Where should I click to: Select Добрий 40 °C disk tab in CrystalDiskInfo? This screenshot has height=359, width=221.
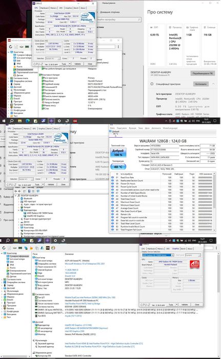[115, 134]
